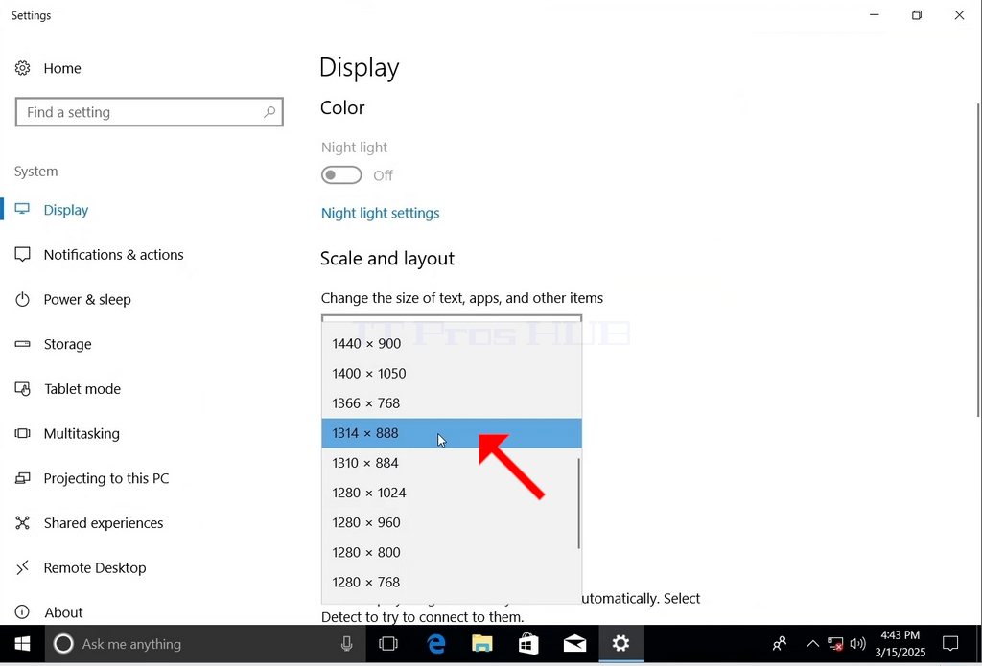Click the Remote Desktop icon
982x666 pixels.
tap(23, 567)
